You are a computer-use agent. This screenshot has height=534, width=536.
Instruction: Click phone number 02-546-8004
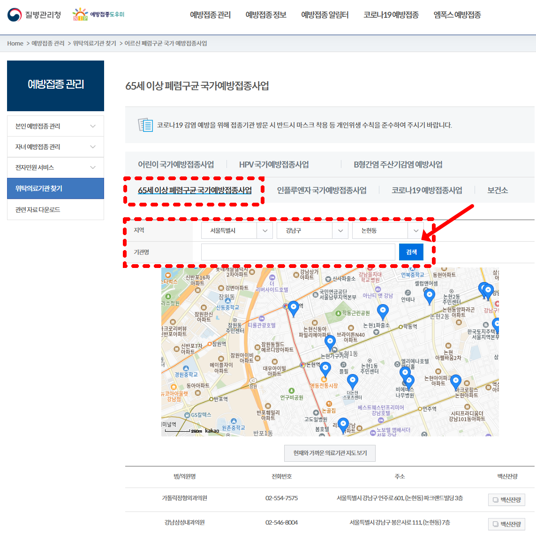point(281,522)
